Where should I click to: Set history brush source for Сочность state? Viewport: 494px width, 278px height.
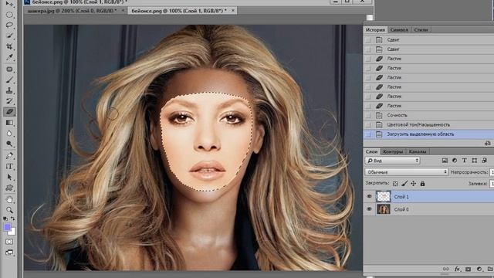368,115
